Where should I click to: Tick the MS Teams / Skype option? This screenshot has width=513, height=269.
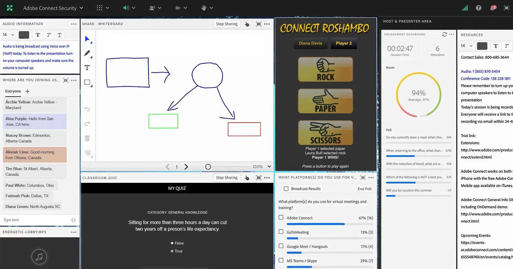tap(281, 260)
